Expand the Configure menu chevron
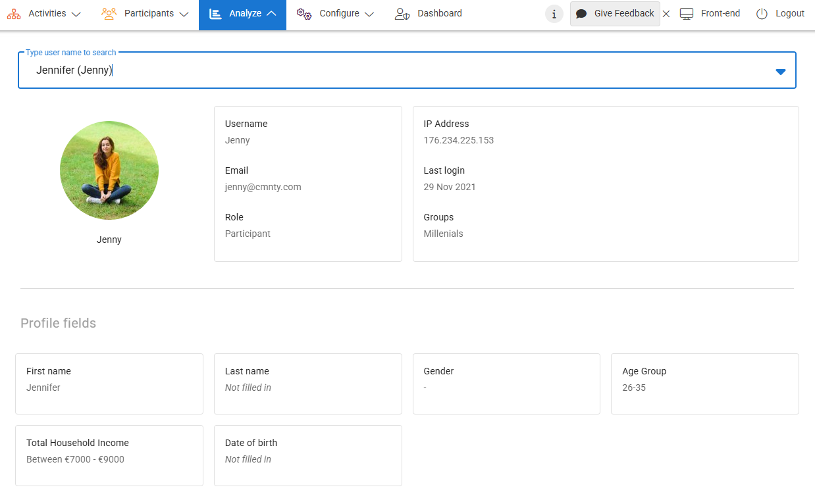Image resolution: width=815 pixels, height=502 pixels. [369, 14]
